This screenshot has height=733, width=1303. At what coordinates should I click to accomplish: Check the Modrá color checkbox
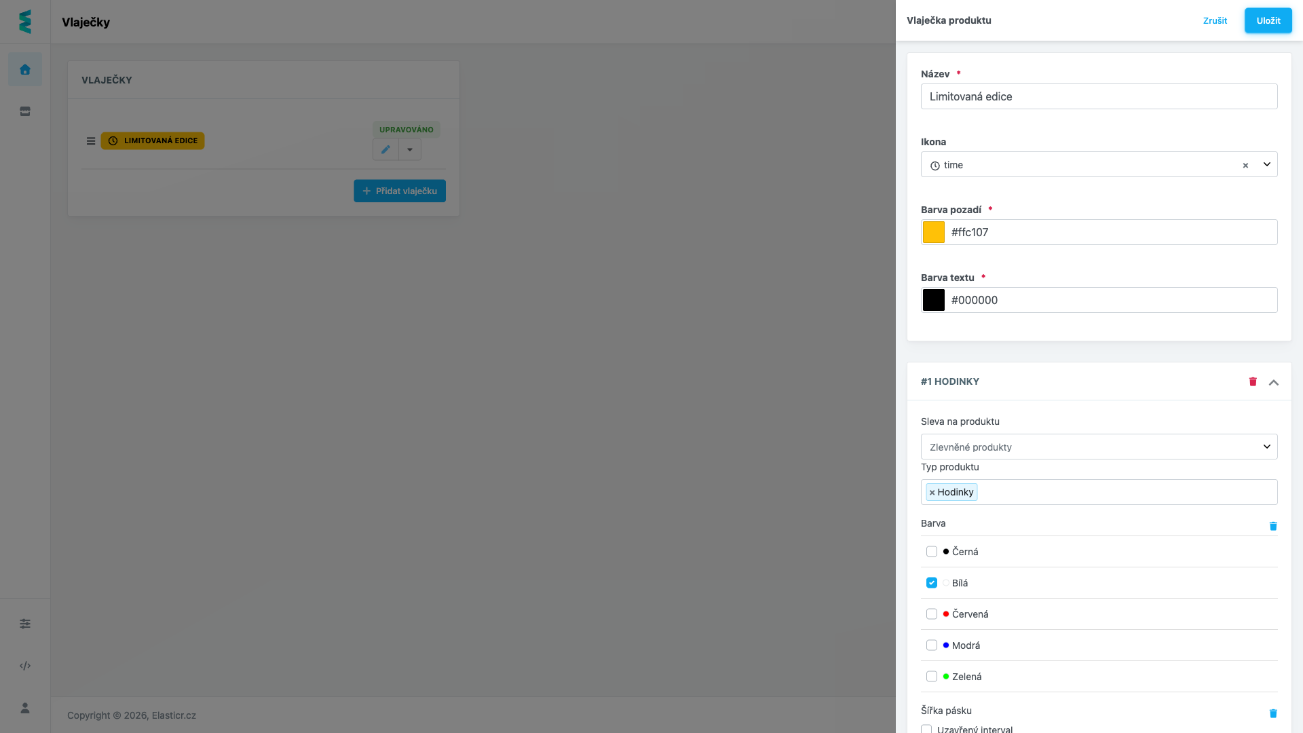[x=932, y=645]
